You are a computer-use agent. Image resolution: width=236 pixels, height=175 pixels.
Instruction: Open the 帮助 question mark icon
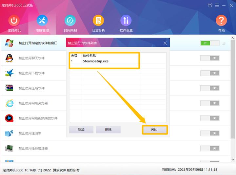(x=221, y=20)
